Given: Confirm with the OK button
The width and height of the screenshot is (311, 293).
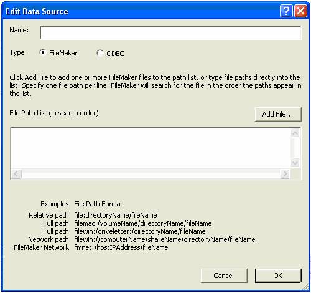Looking at the screenshot, I should pos(278,276).
